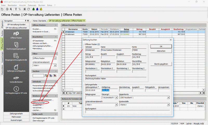Collapse the Bearbeiten panel section
The width and height of the screenshot is (208, 125).
pyautogui.click(x=56, y=37)
